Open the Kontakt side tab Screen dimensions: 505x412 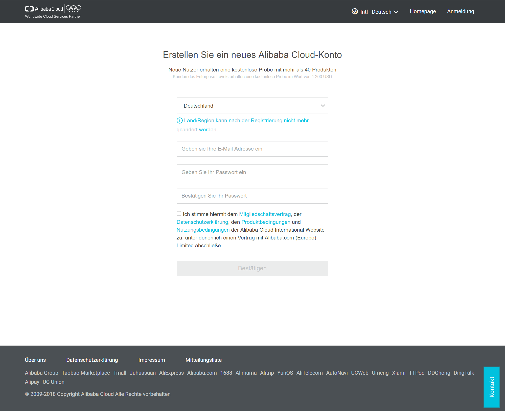[x=491, y=387]
